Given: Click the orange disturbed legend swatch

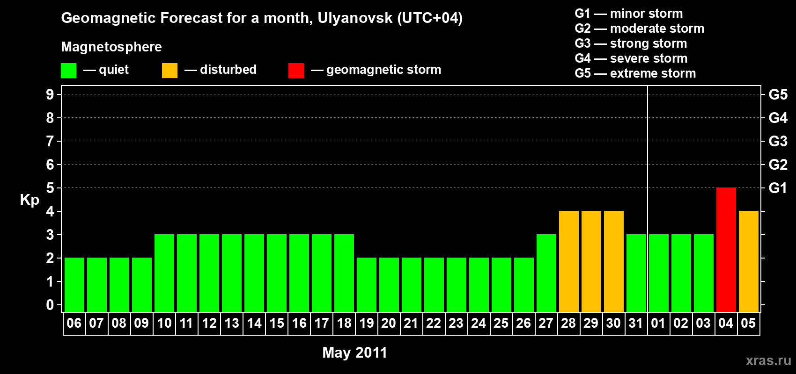Looking at the screenshot, I should click(x=170, y=71).
